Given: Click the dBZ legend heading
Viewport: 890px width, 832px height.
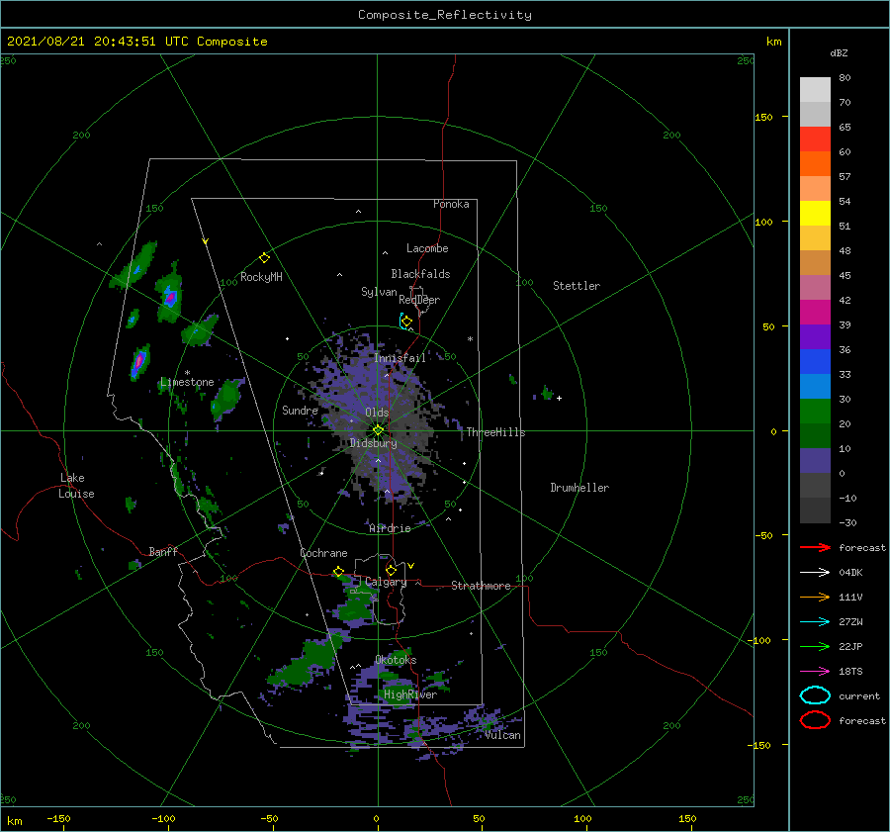Looking at the screenshot, I should point(839,53).
